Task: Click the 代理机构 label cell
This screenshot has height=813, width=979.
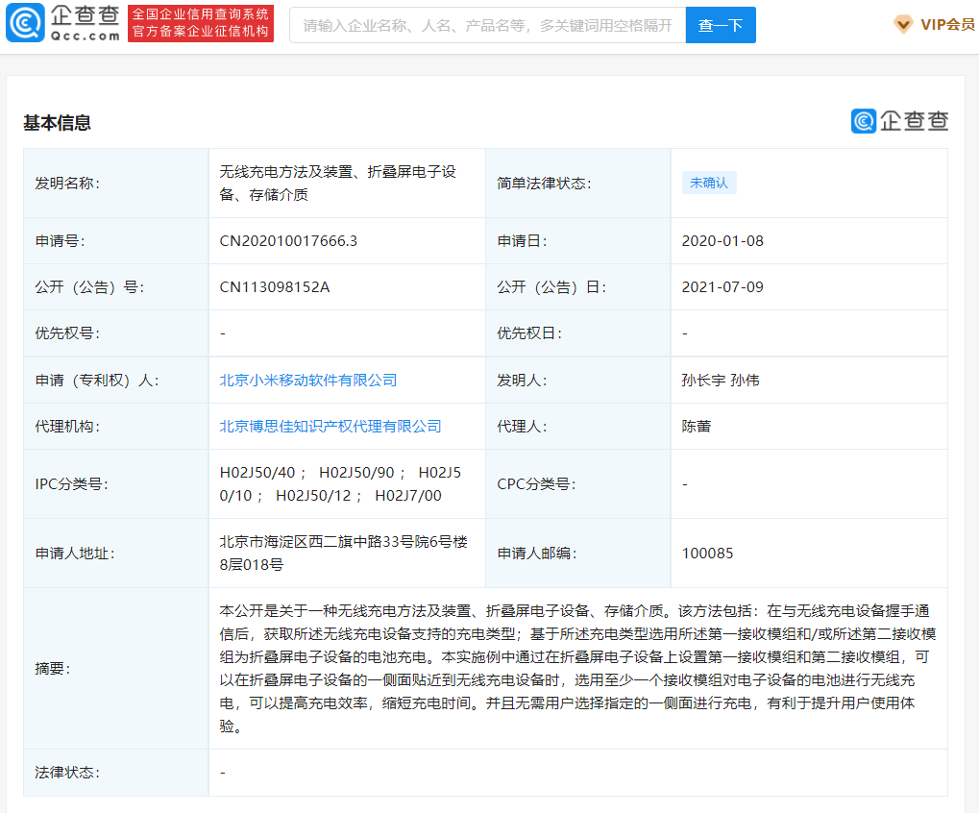Action: coord(116,426)
